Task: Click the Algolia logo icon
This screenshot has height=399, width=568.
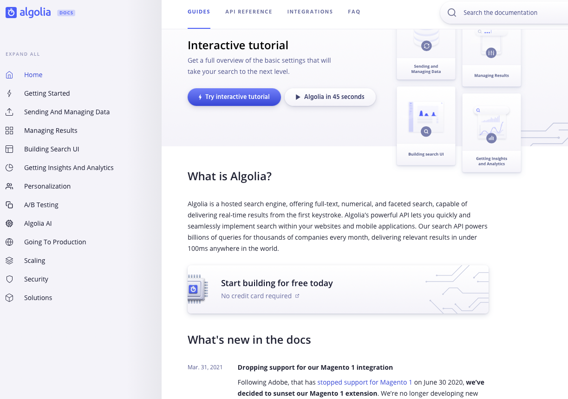Action: pos(11,13)
